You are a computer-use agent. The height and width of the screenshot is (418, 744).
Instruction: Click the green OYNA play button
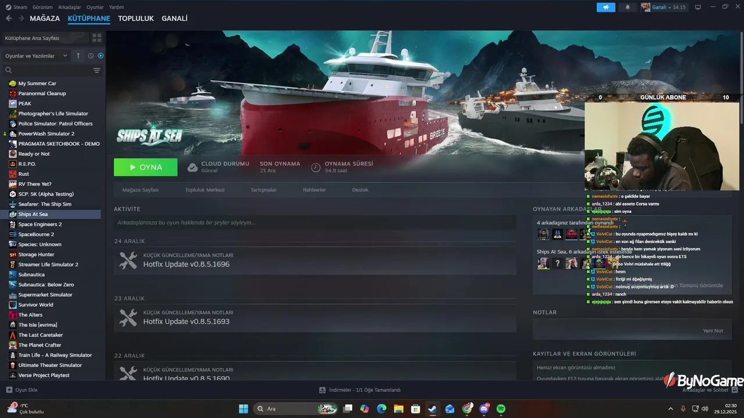pos(145,167)
